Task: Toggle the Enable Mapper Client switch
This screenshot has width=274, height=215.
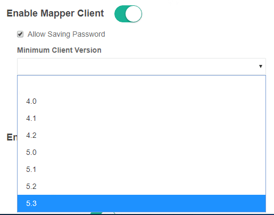Action: [128, 14]
